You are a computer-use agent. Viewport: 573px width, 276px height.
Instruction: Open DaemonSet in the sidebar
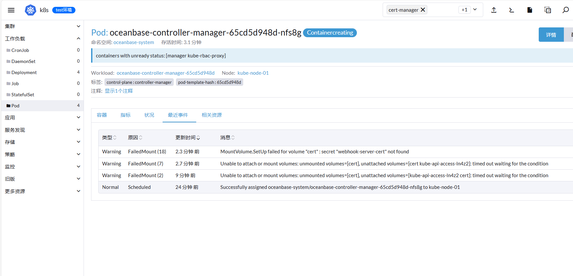point(23,61)
